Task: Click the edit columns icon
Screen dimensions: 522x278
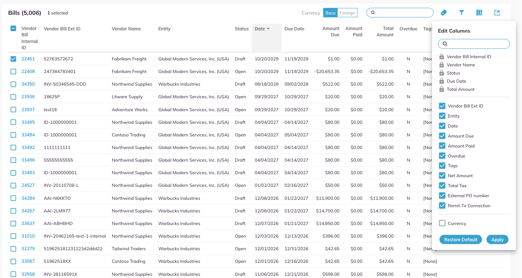Action: (479, 13)
